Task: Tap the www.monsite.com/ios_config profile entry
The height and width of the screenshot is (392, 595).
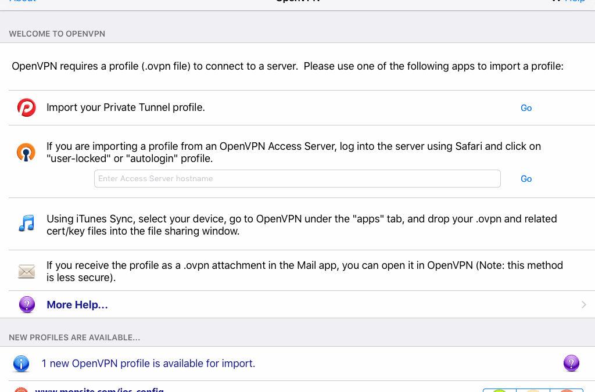Action: tap(99, 389)
